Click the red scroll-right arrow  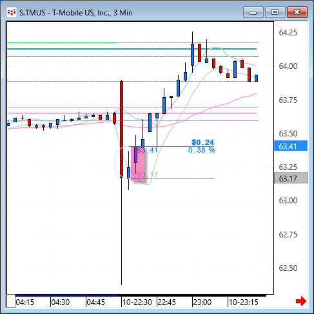301,301
